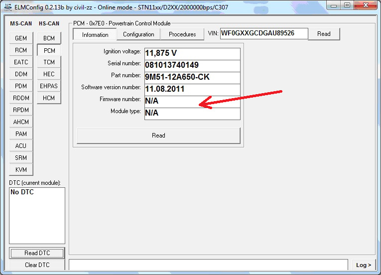
Task: Open the PAM module
Action: point(21,134)
